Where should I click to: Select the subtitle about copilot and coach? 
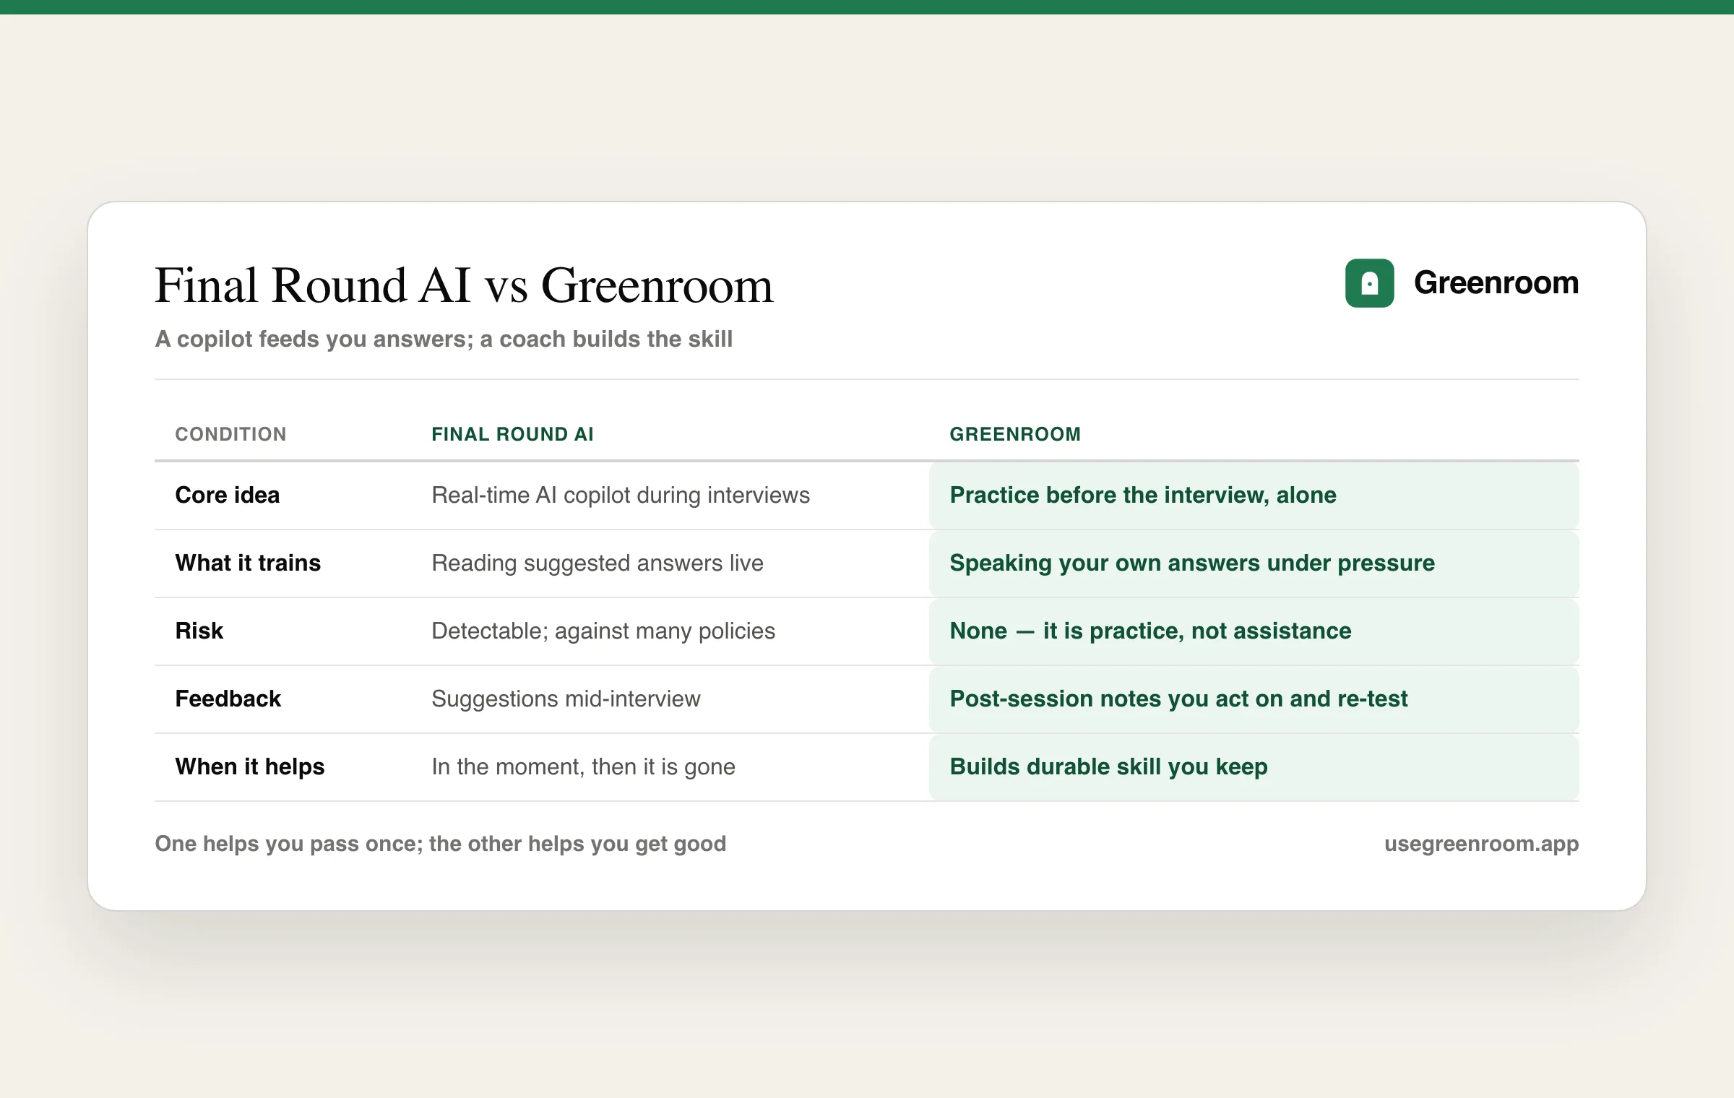point(444,339)
